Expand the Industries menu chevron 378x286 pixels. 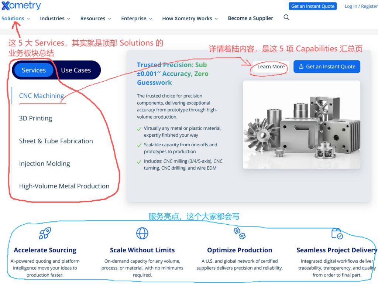click(x=68, y=18)
